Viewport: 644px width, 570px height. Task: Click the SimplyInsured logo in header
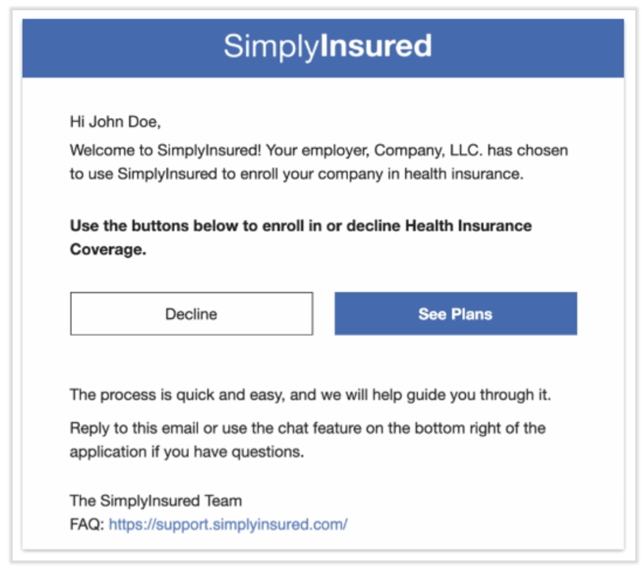327,46
